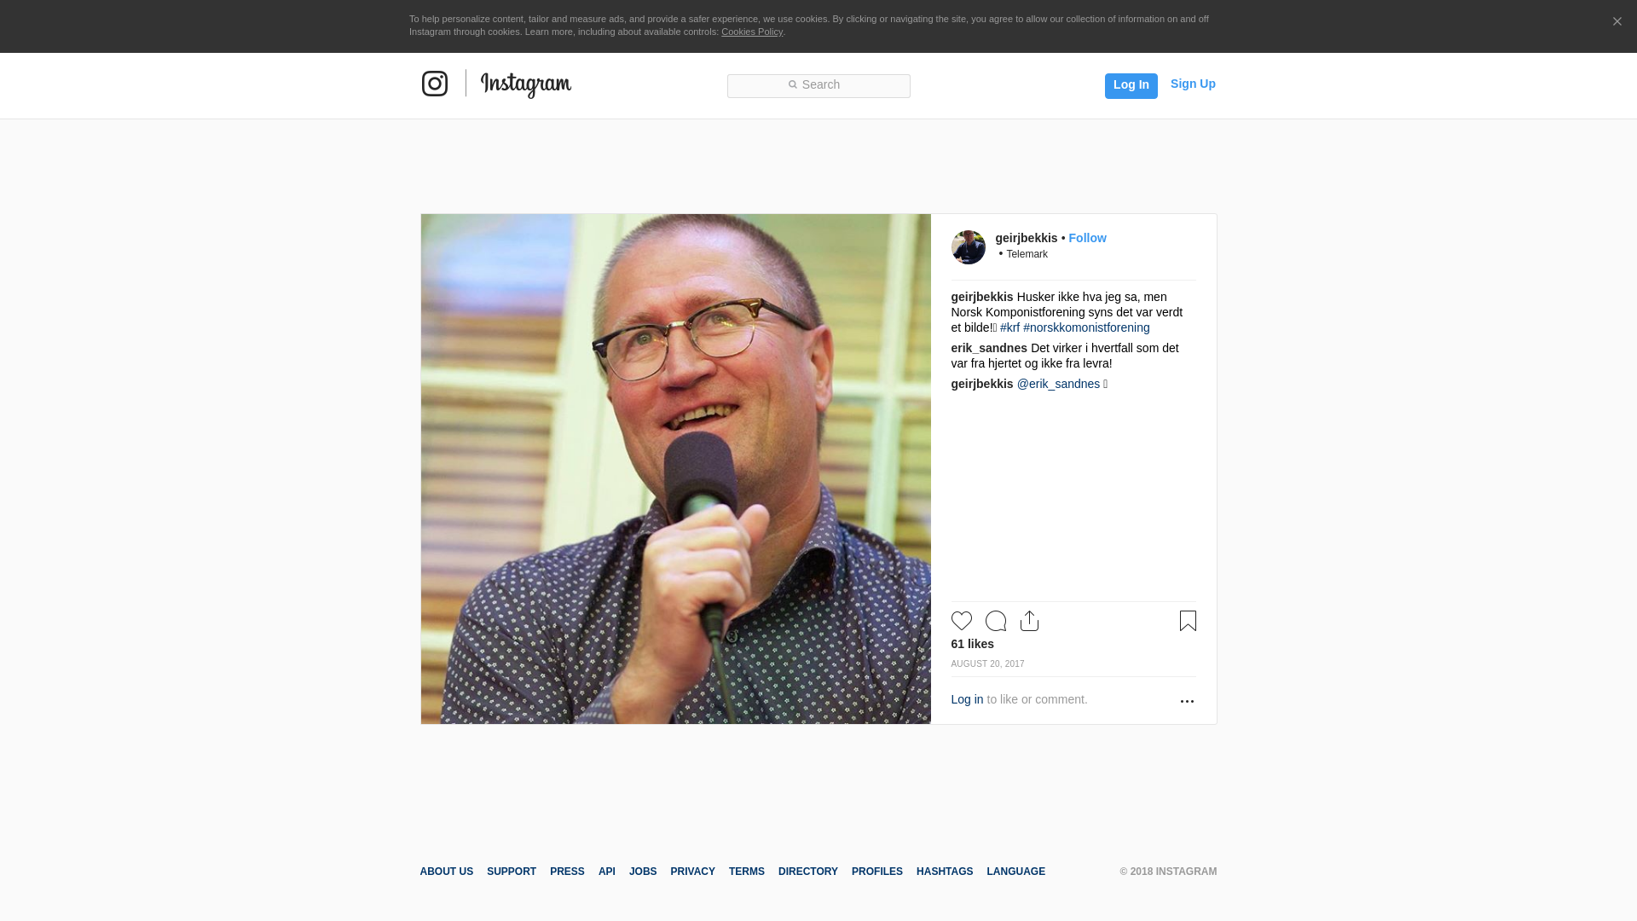This screenshot has height=921, width=1637.
Task: Open the Telemark location link
Action: point(1027,254)
